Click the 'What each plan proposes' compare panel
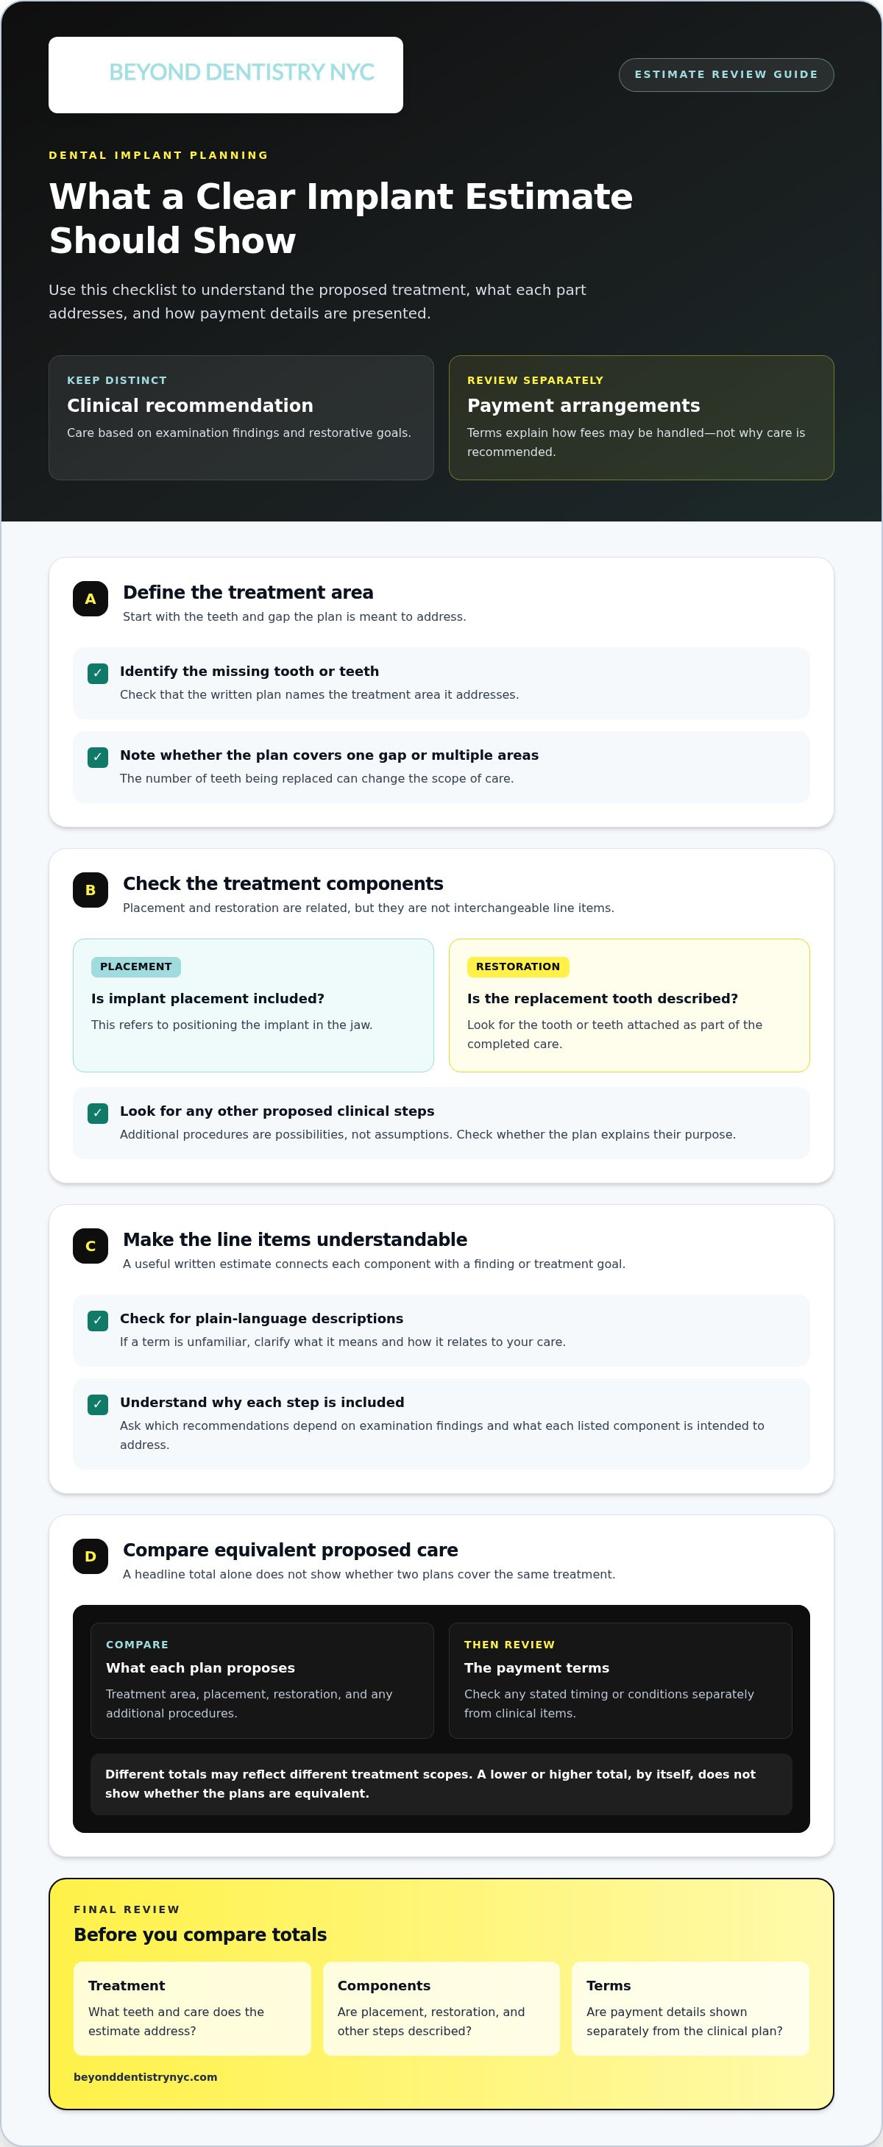This screenshot has width=883, height=2147. pyautogui.click(x=262, y=1679)
